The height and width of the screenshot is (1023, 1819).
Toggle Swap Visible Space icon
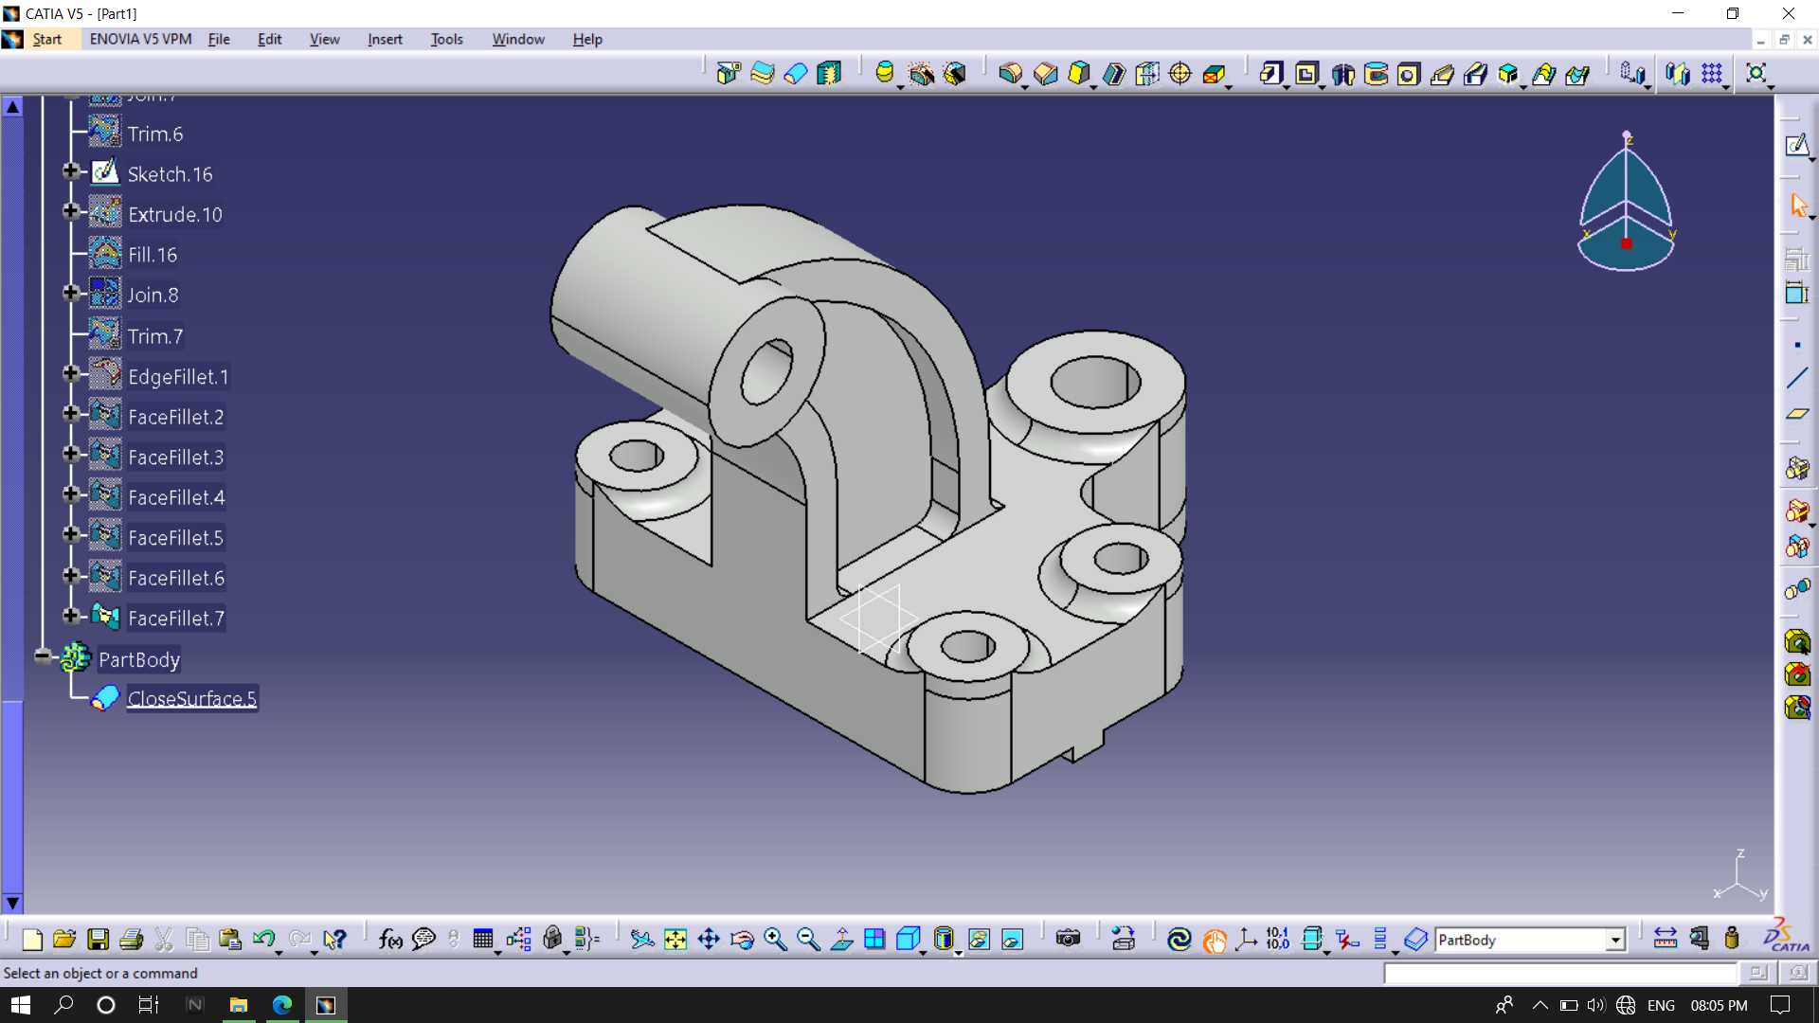[1012, 939]
